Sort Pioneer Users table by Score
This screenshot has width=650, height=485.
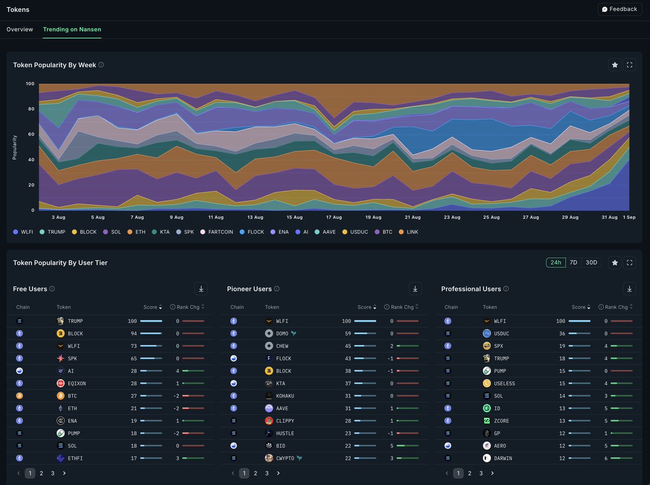click(367, 307)
